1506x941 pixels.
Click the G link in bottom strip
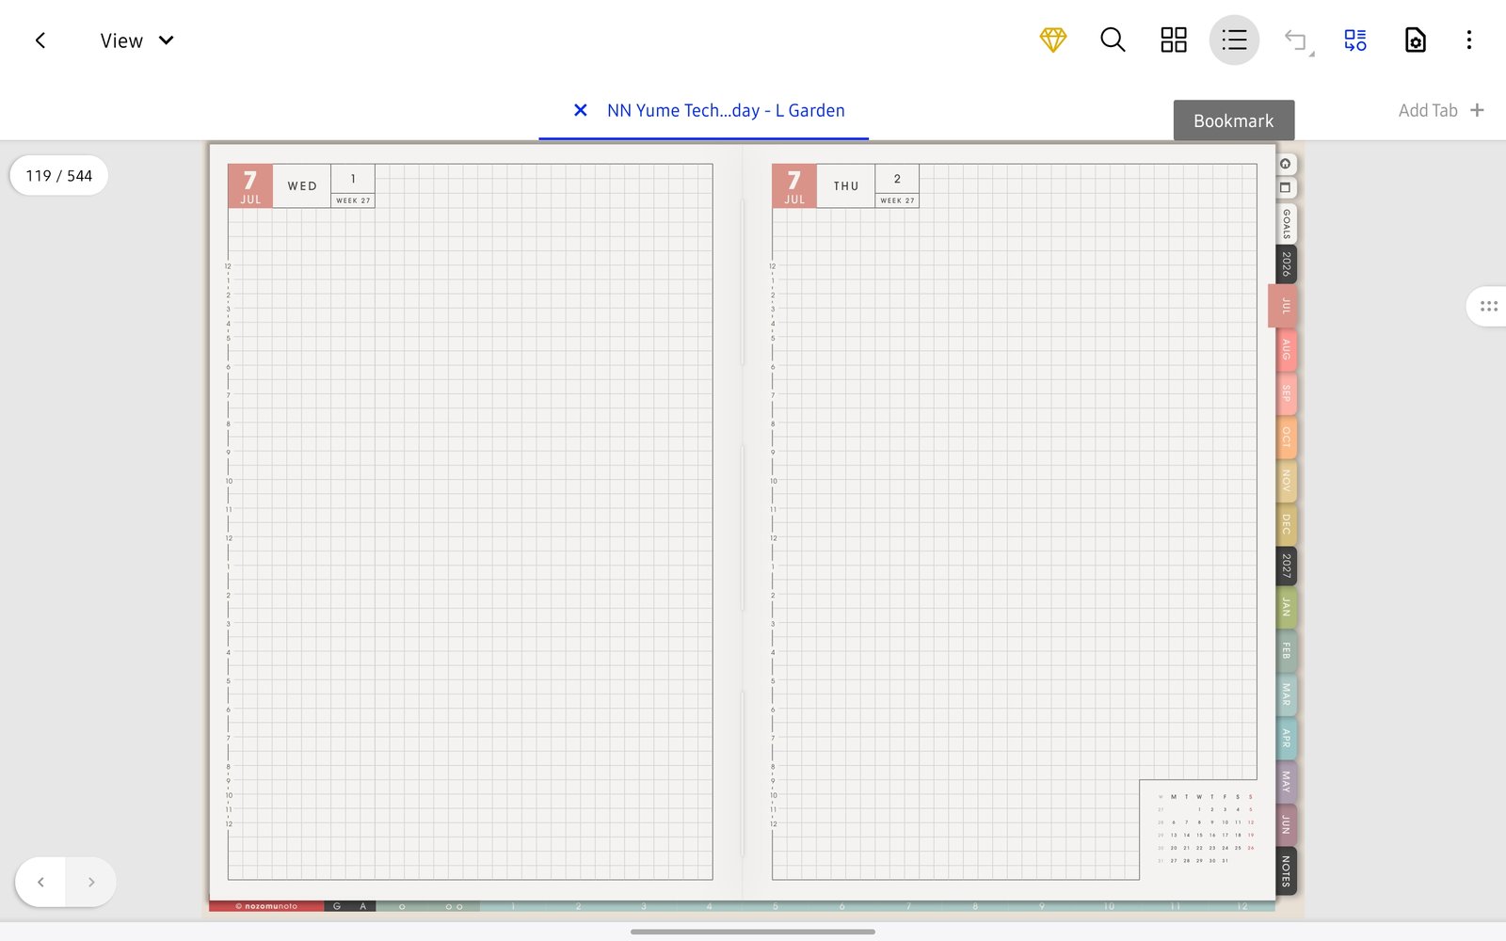tap(337, 906)
